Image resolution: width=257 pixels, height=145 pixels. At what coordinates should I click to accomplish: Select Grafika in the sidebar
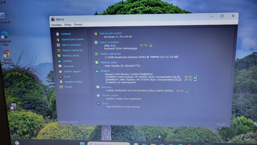pyautogui.click(x=67, y=61)
